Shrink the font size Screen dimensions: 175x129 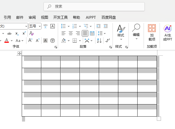(x=38, y=40)
